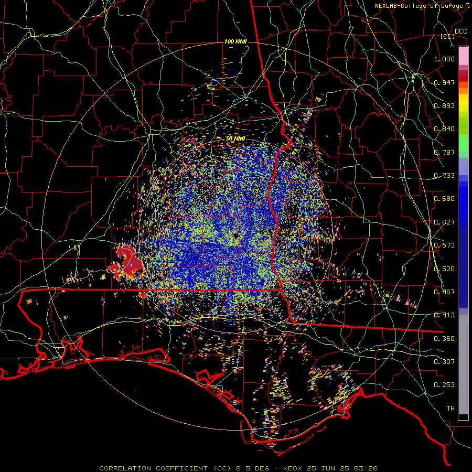Select the 0.520 legend value

(444, 269)
